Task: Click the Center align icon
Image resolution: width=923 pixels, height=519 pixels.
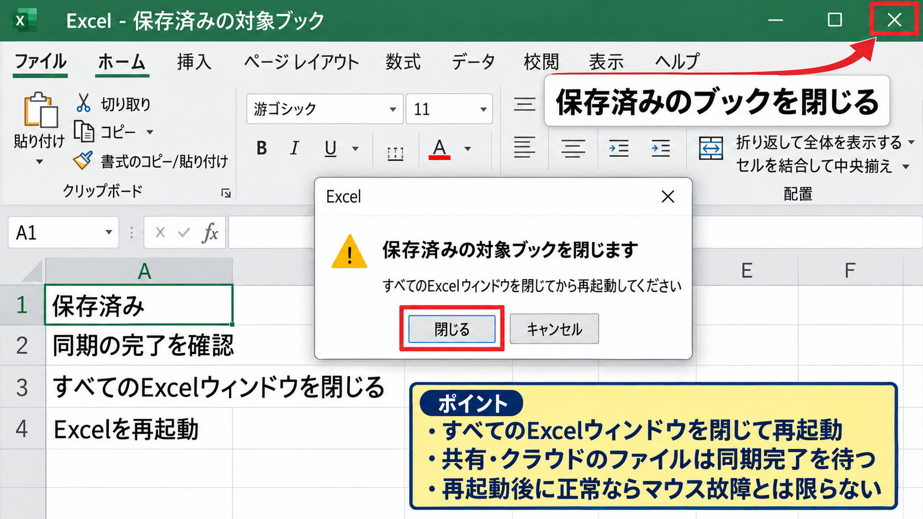Action: pos(573,148)
